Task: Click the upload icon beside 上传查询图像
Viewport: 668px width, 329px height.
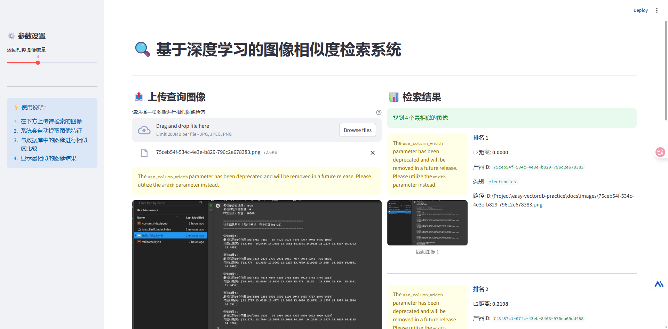Action: click(x=138, y=97)
